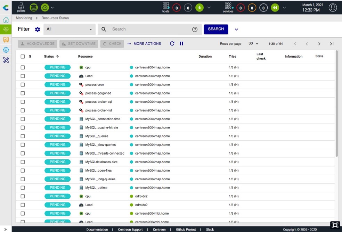
Task: Check the box for process-cron row
Action: click(23, 85)
